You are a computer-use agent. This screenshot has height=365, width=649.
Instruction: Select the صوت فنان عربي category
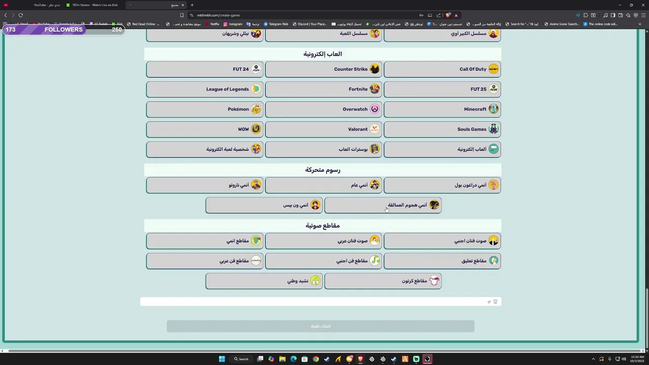323,241
